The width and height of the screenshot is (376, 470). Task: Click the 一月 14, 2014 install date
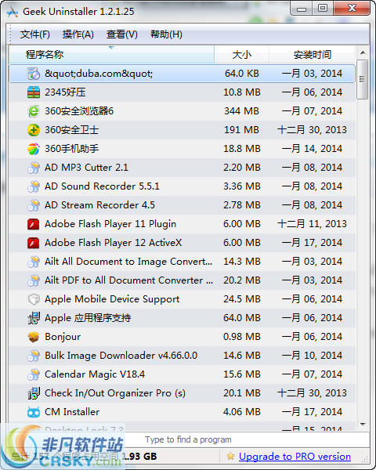point(312,149)
